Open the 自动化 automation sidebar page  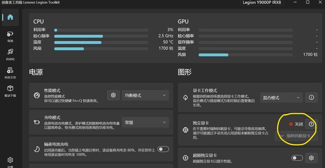coord(10,55)
